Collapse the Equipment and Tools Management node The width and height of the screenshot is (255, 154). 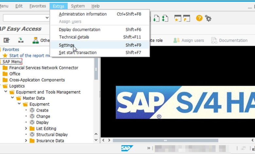tap(6, 92)
